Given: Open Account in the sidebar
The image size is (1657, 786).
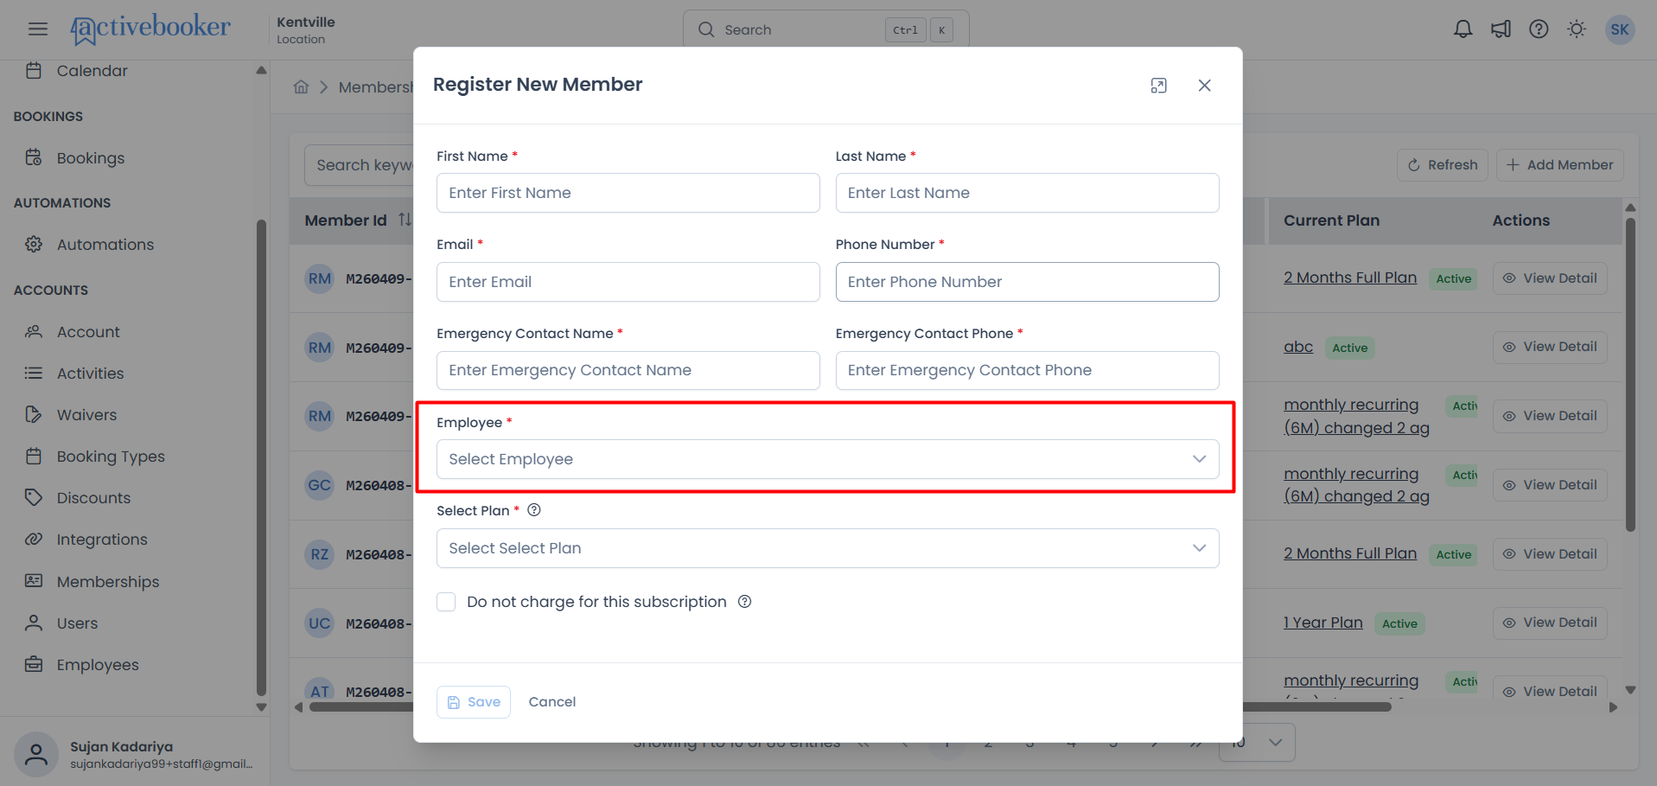Looking at the screenshot, I should pos(88,332).
